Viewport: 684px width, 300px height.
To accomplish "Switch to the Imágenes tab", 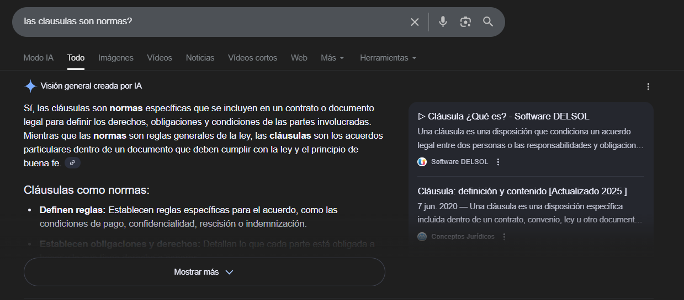I will point(116,58).
